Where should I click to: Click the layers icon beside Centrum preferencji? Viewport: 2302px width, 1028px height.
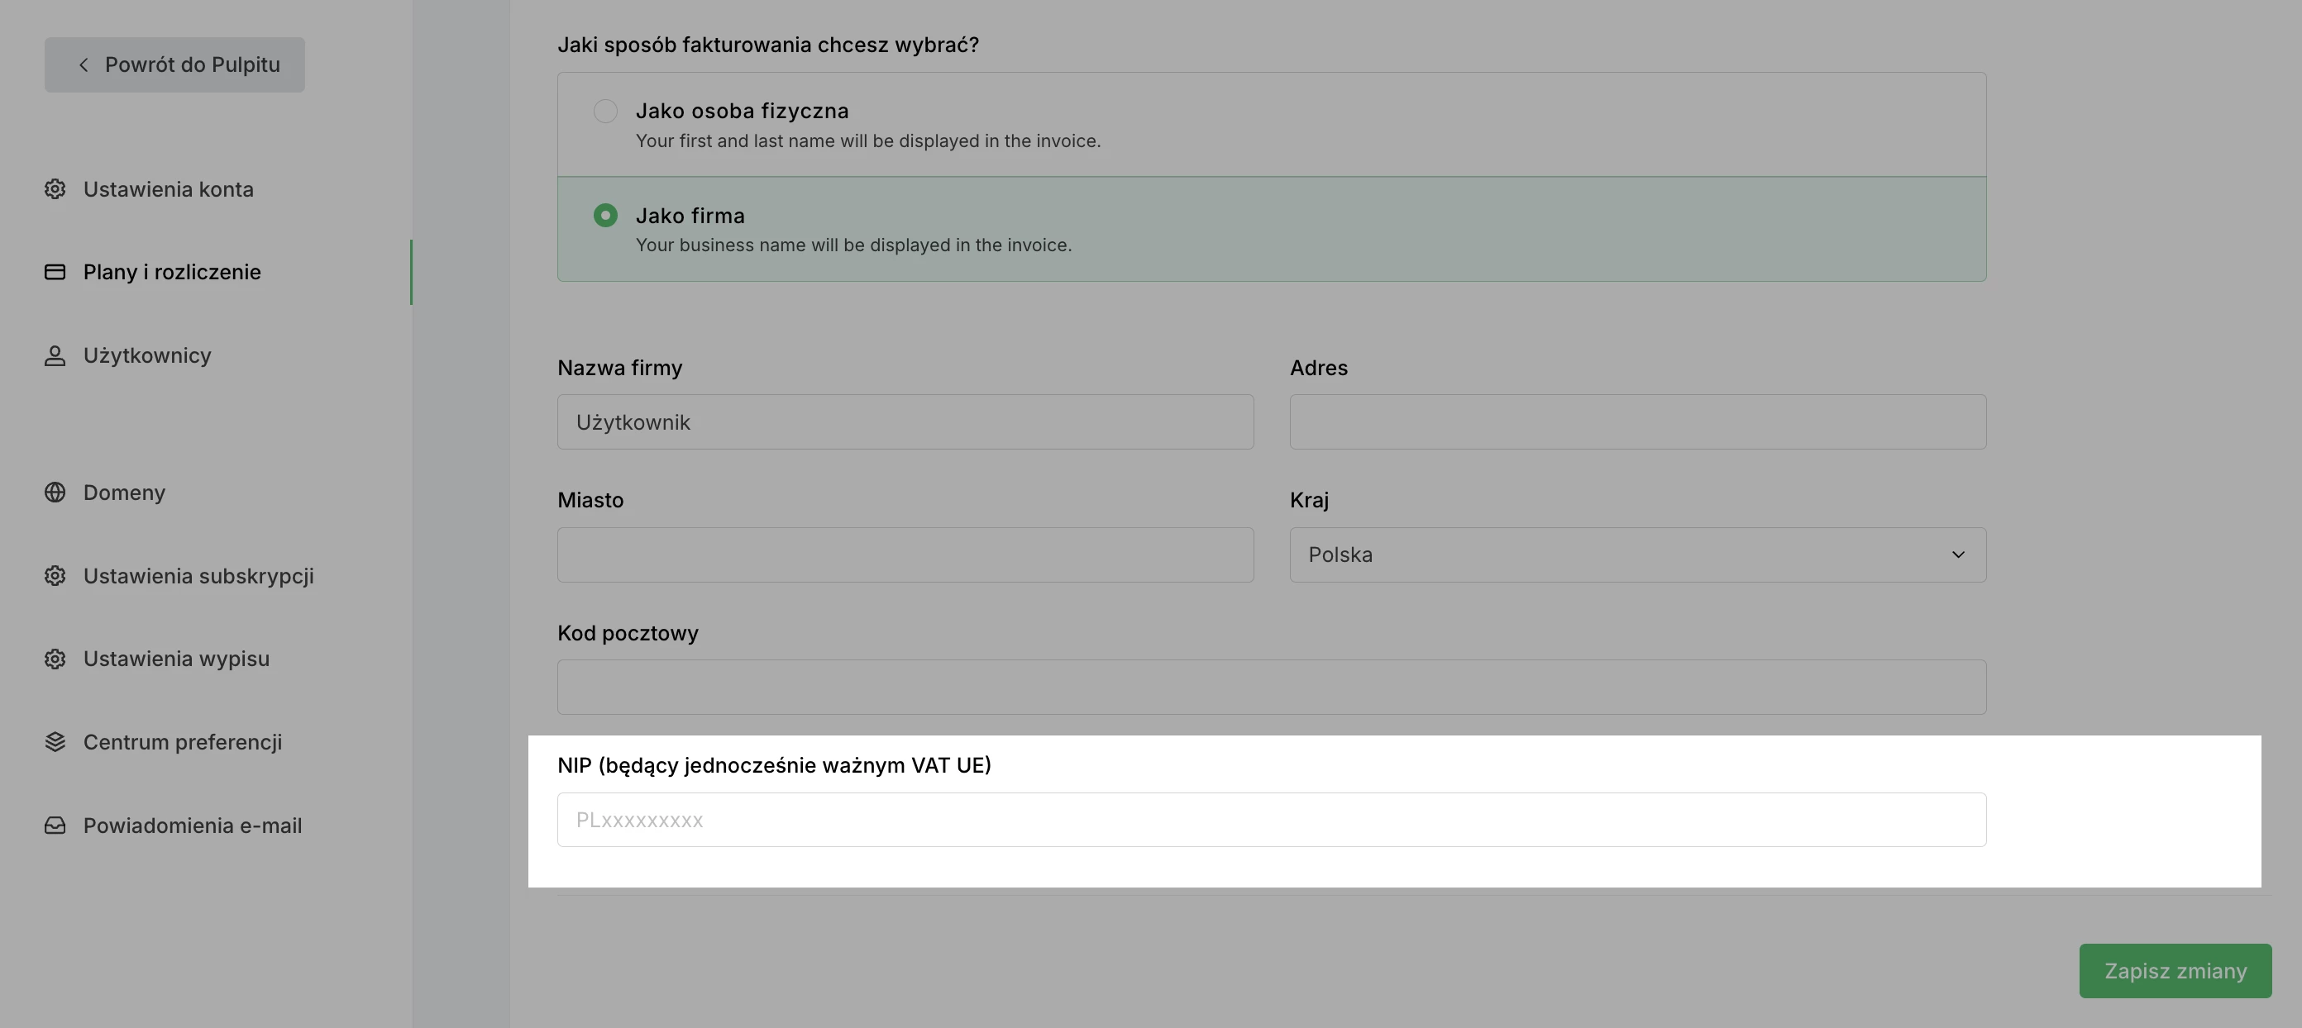coord(55,742)
